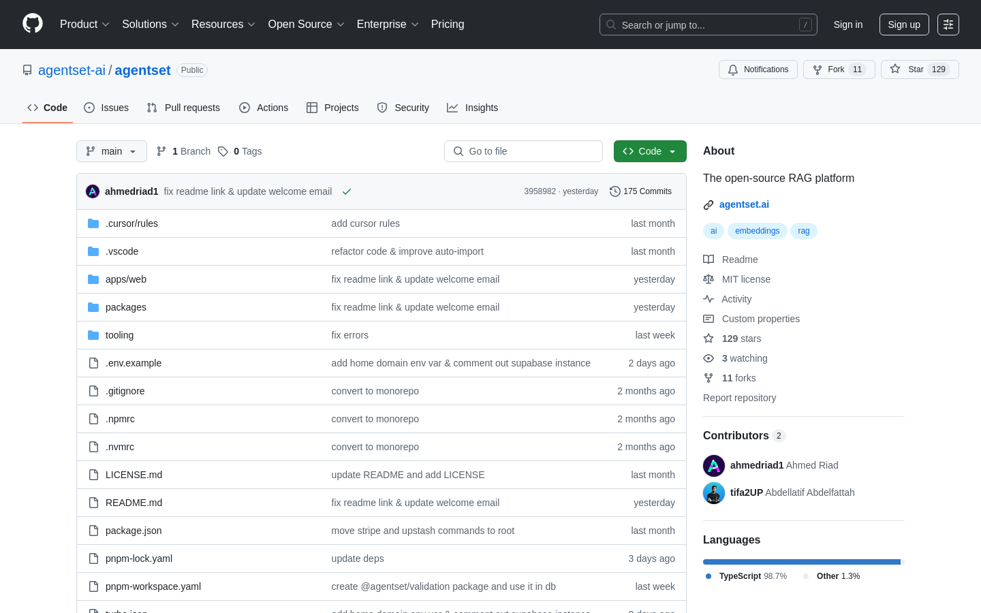Click the .env.example file icon
Image resolution: width=981 pixels, height=613 pixels.
tap(93, 363)
